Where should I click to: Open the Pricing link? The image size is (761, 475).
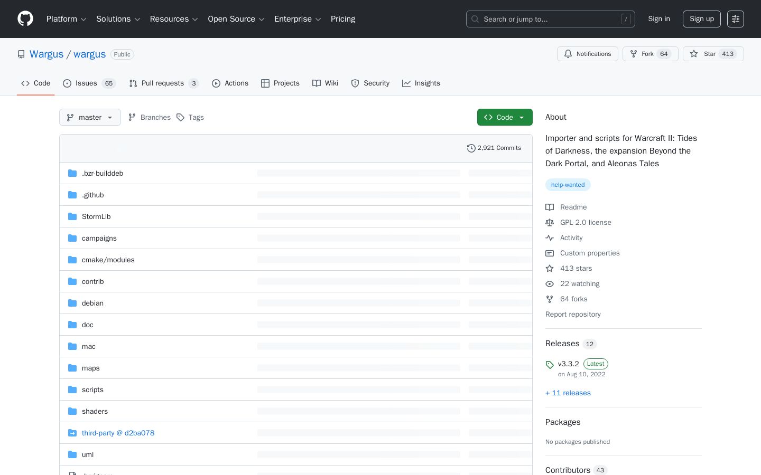[x=343, y=19]
